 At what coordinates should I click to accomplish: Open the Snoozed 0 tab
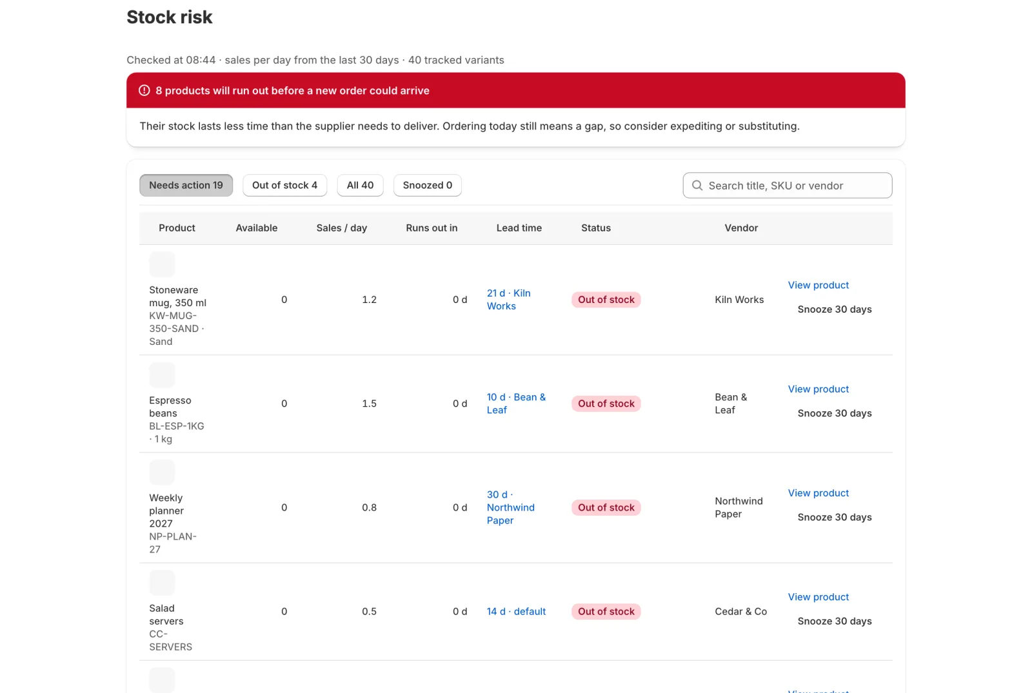click(x=427, y=185)
